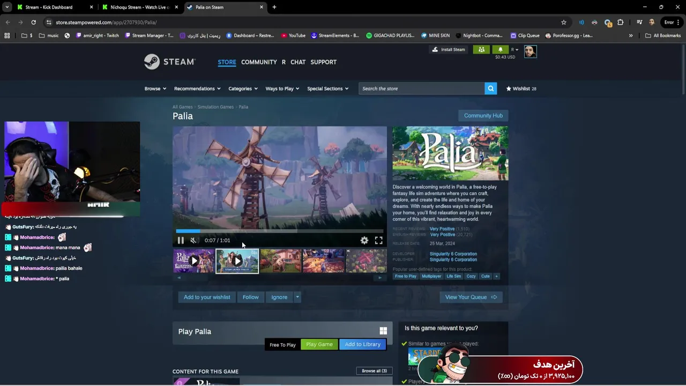Click the Follow button
686x386 pixels.
[x=250, y=297]
